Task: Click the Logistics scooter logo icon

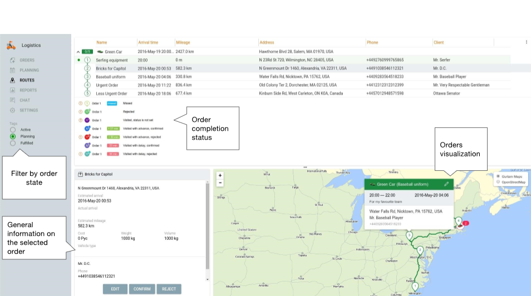Action: tap(11, 46)
